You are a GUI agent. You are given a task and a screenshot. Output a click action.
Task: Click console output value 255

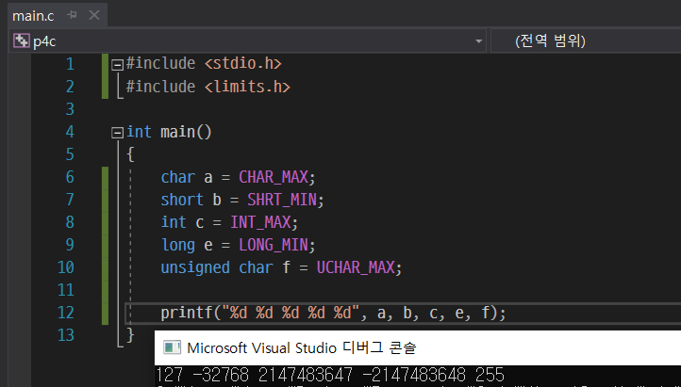(x=490, y=375)
